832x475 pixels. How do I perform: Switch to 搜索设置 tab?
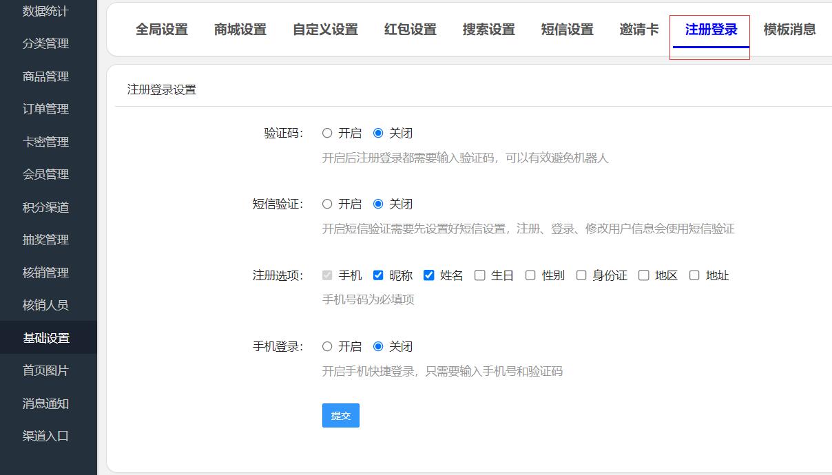tap(489, 30)
